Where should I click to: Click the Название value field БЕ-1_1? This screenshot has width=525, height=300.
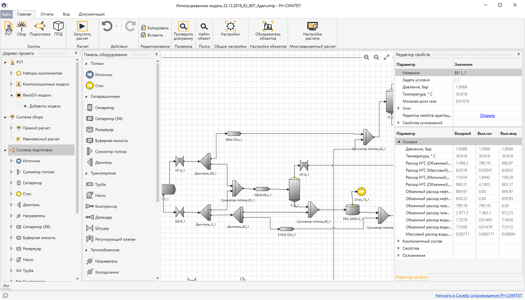pyautogui.click(x=487, y=73)
